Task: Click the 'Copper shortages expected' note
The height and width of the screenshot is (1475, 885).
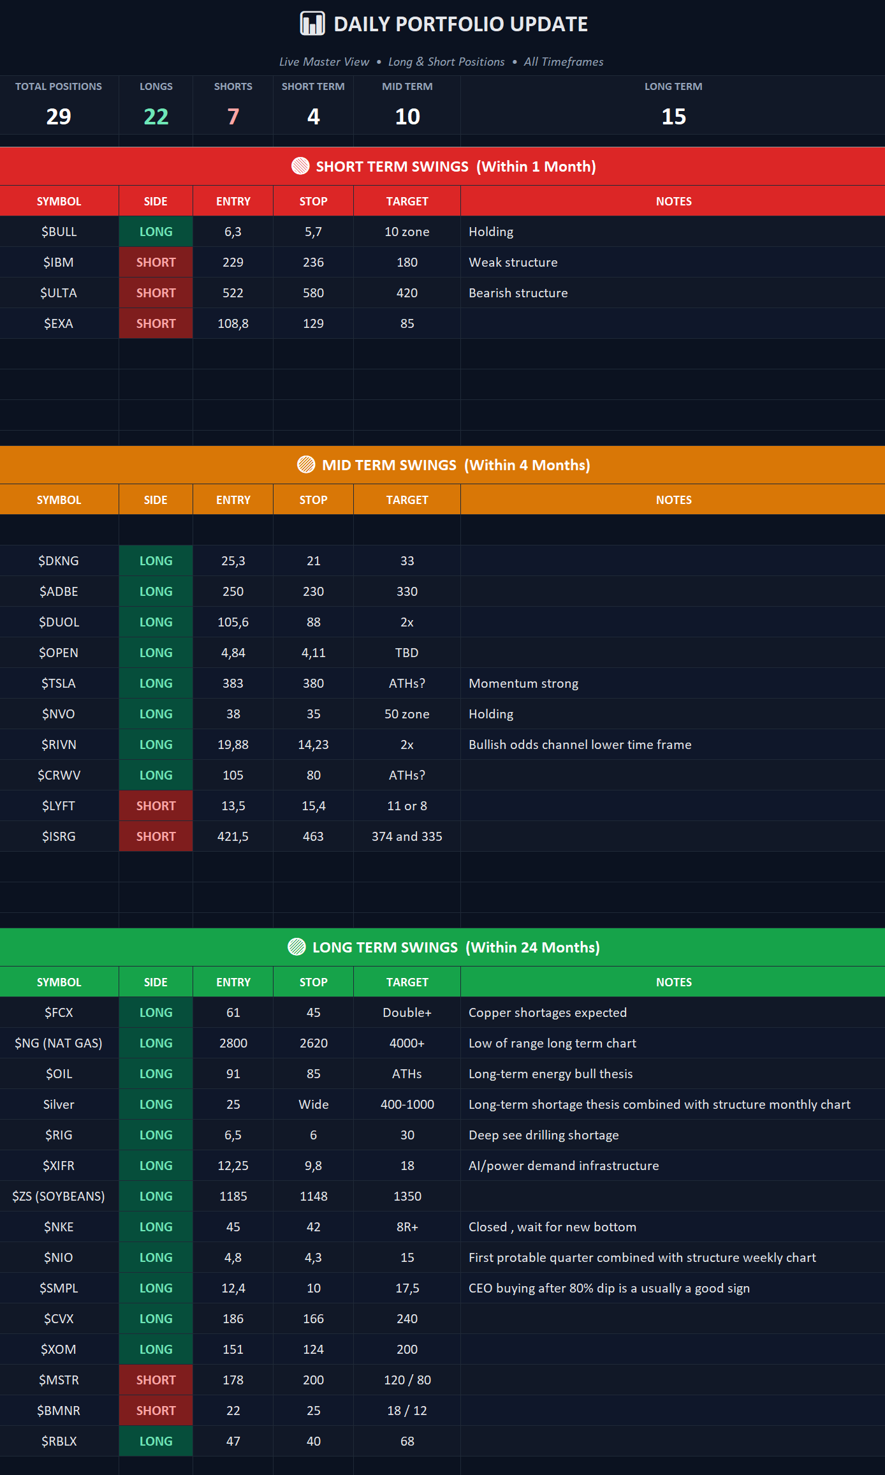Action: (x=548, y=1012)
